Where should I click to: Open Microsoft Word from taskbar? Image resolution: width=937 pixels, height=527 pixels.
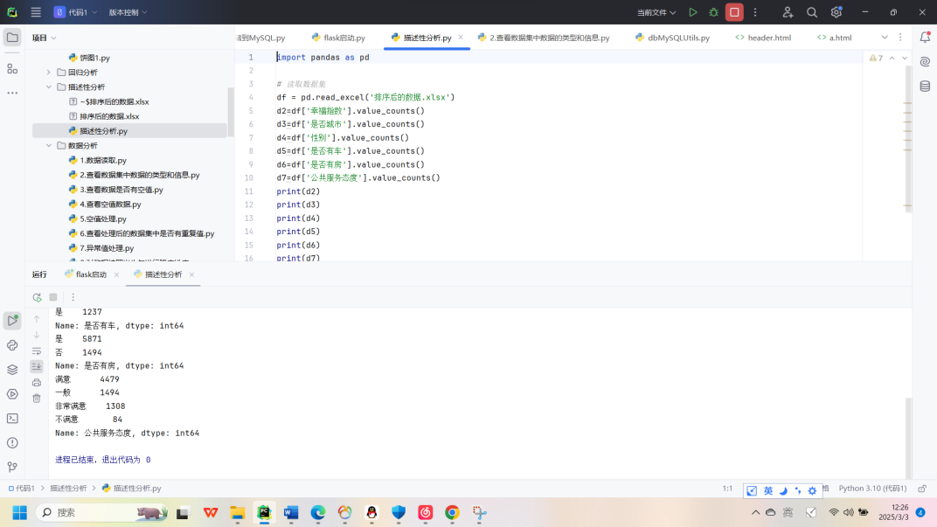pyautogui.click(x=291, y=513)
